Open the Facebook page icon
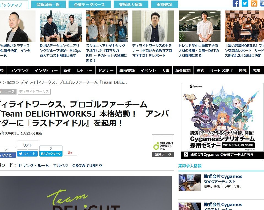The image size is (264, 210). [236, 3]
